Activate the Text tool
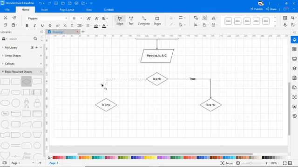The image size is (298, 167). pos(131,20)
